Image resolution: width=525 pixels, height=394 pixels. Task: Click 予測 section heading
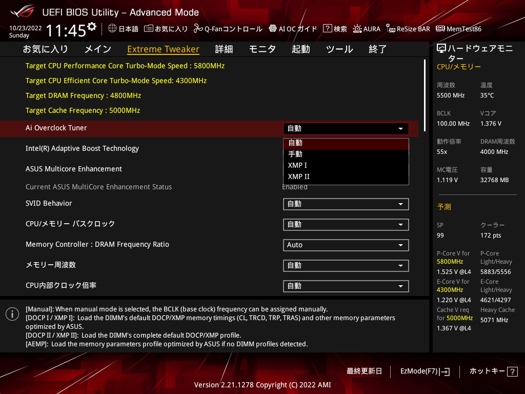coord(444,207)
